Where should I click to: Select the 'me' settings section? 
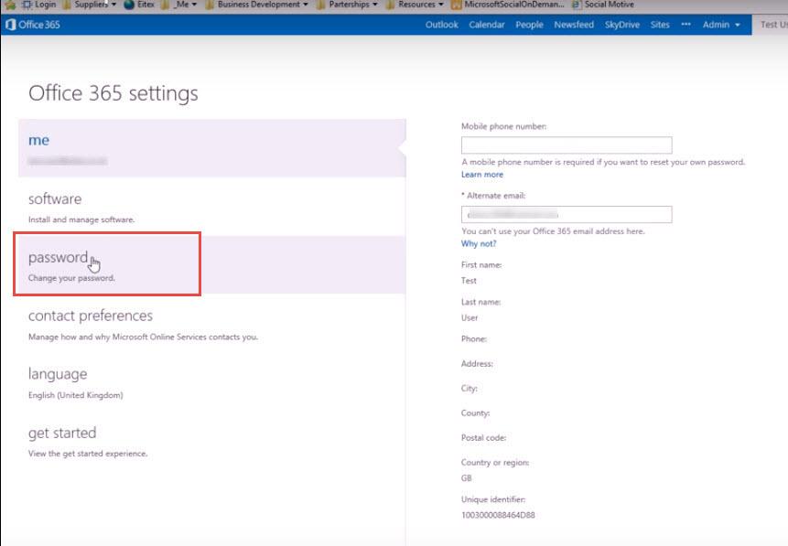coord(211,148)
